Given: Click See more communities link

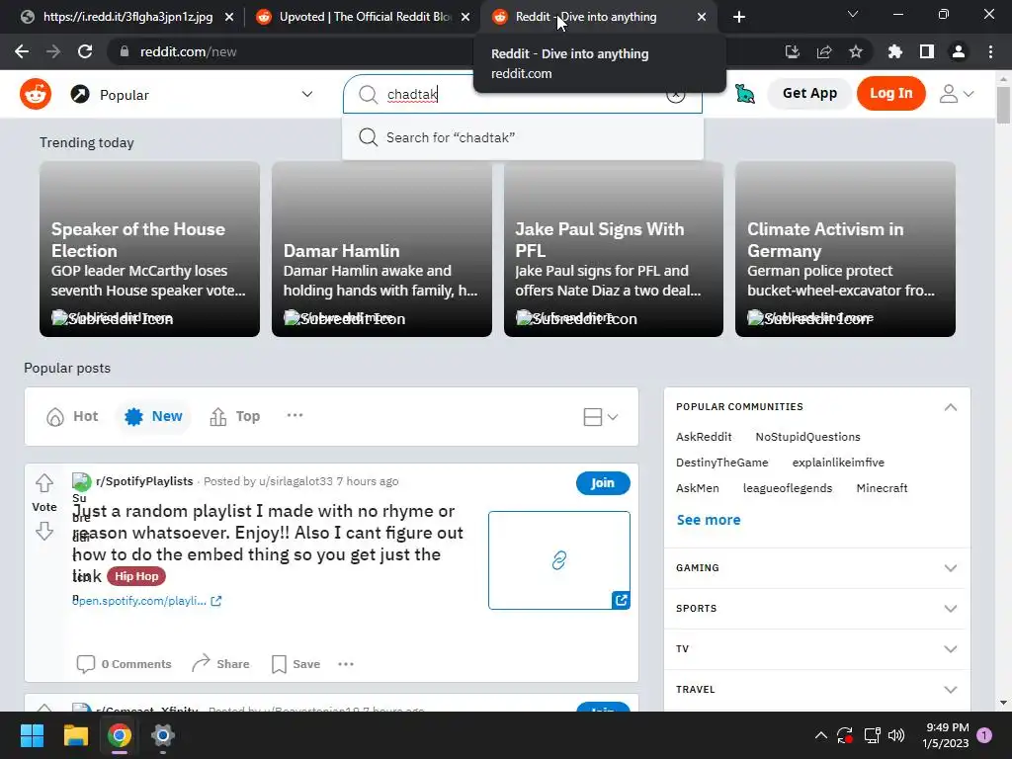Looking at the screenshot, I should point(708,520).
